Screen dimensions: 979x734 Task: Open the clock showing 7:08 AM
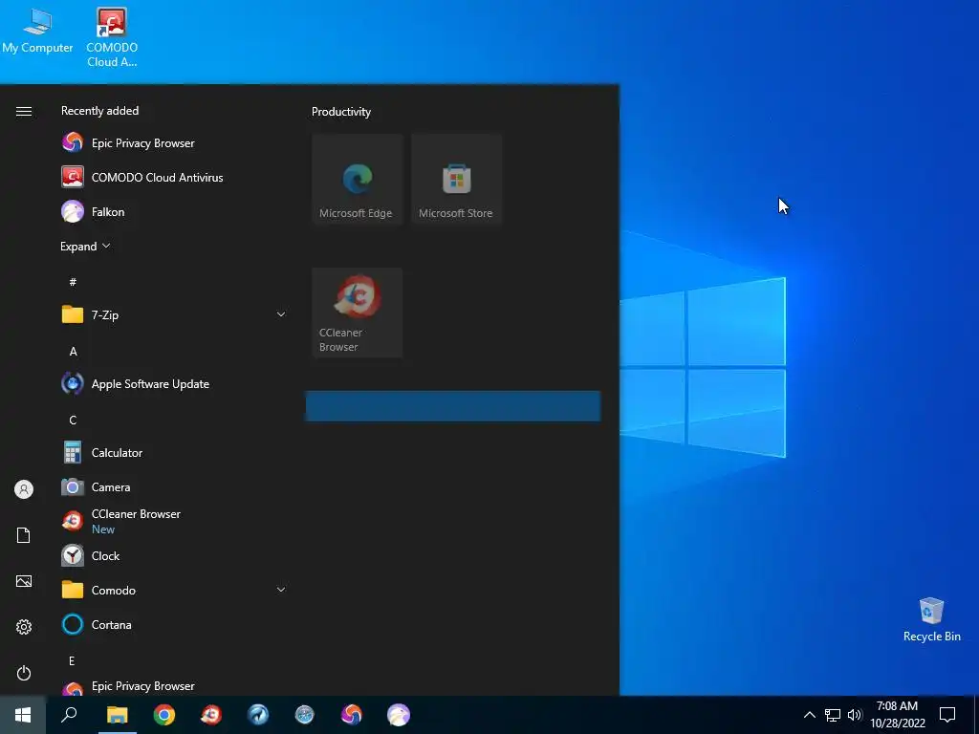pyautogui.click(x=897, y=715)
